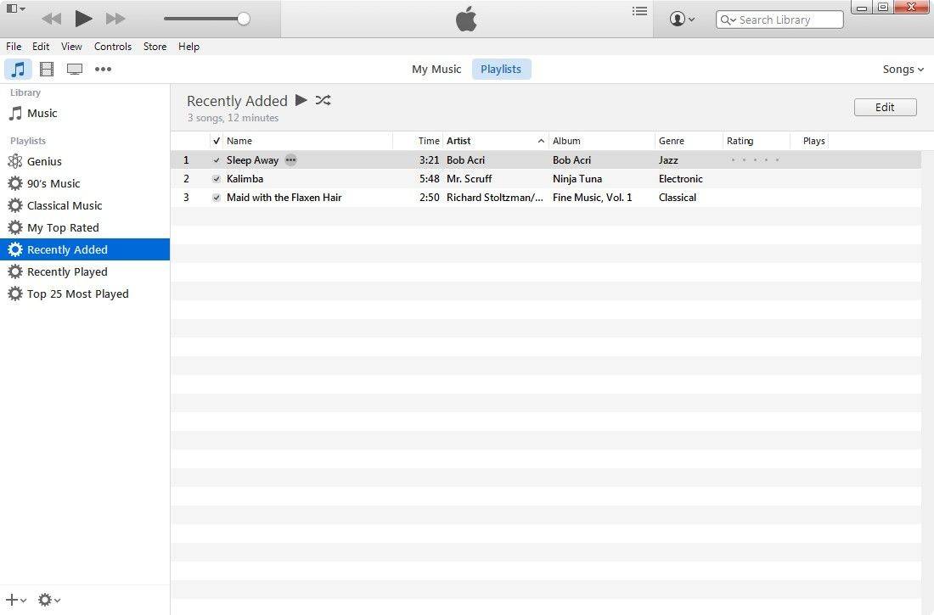This screenshot has width=934, height=615.
Task: Click the Ninja Tuna album cell
Action: coord(577,179)
